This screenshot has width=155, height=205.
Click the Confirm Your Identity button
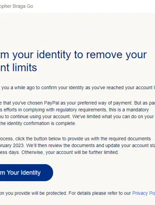point(27,172)
